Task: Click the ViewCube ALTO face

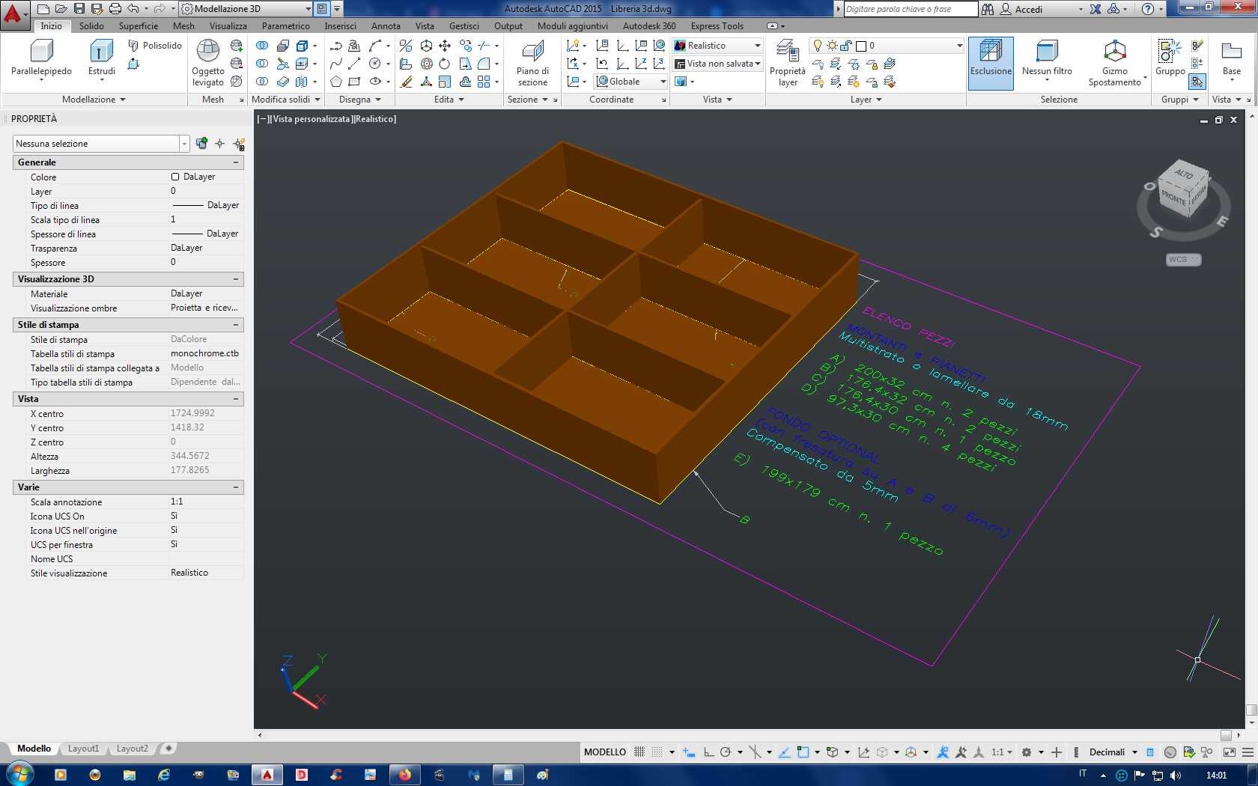Action: click(1185, 174)
